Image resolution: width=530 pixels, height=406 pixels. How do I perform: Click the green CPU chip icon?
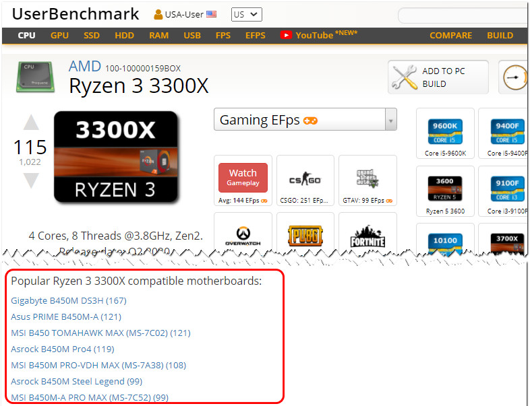tap(36, 76)
